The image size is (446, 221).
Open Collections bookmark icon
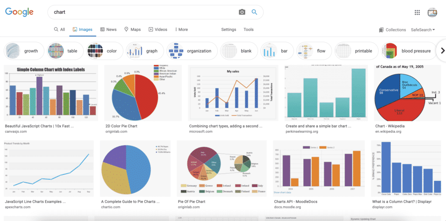click(x=382, y=30)
